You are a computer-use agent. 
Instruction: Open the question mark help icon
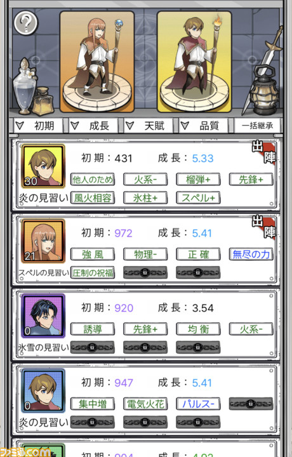[x=26, y=23]
